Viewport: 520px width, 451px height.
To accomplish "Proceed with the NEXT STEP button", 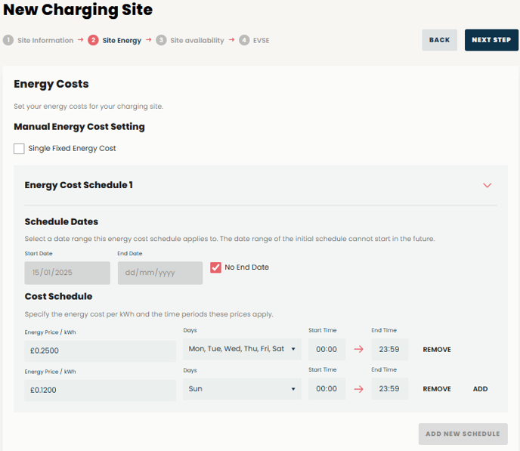I will click(491, 40).
